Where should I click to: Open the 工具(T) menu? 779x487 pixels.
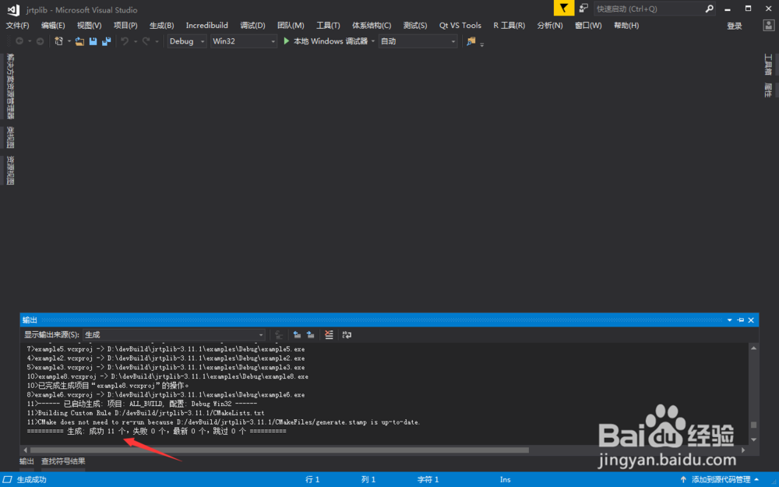tap(328, 26)
